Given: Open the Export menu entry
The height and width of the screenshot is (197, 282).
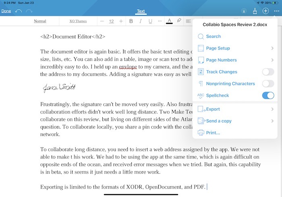Looking at the screenshot, I should click(235, 109).
